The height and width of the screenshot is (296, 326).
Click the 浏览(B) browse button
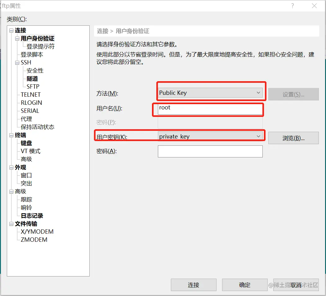click(293, 138)
